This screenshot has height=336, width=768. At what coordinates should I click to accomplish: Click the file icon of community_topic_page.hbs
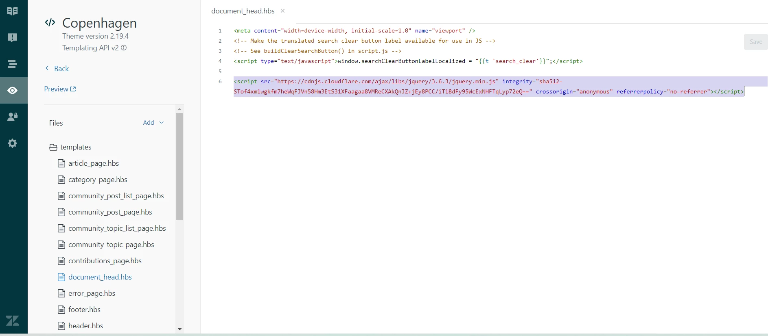coord(61,245)
